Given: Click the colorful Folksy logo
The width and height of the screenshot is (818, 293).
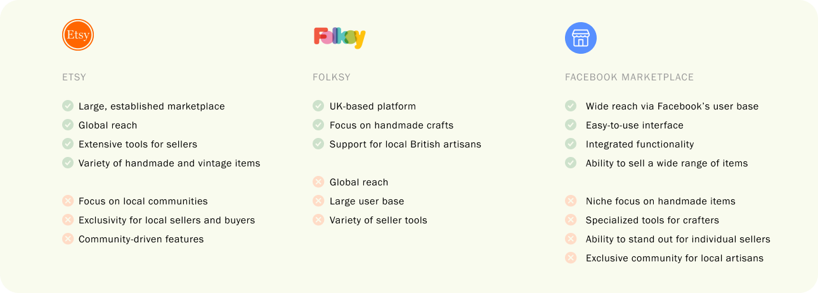Looking at the screenshot, I should (339, 37).
